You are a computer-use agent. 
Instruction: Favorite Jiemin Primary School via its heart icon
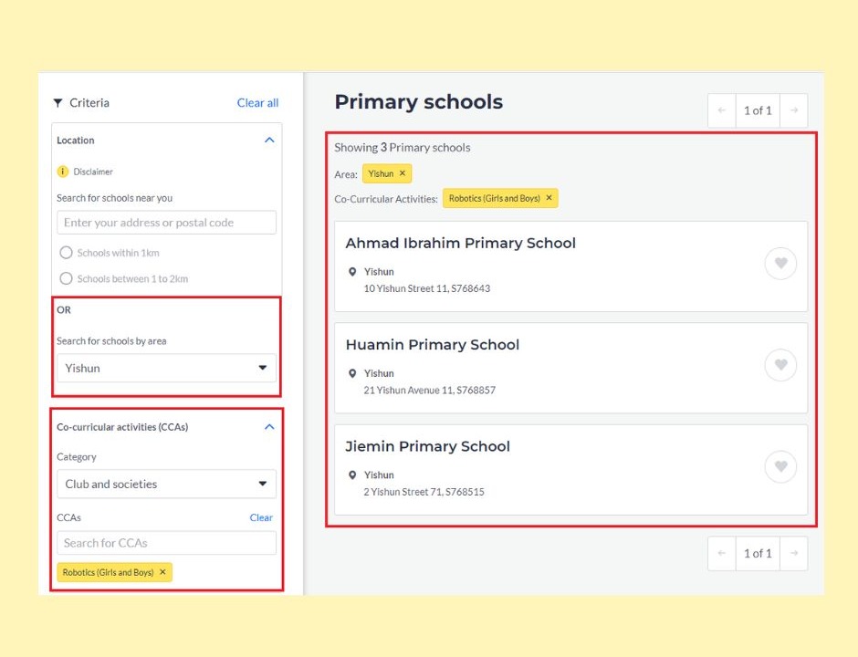coord(780,466)
